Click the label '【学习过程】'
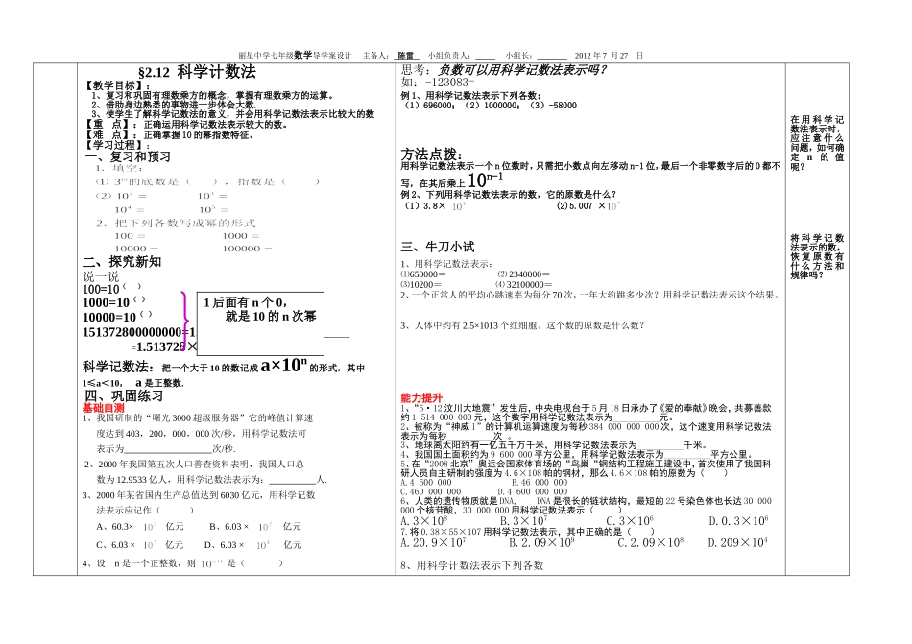The width and height of the screenshot is (912, 644). (115, 145)
